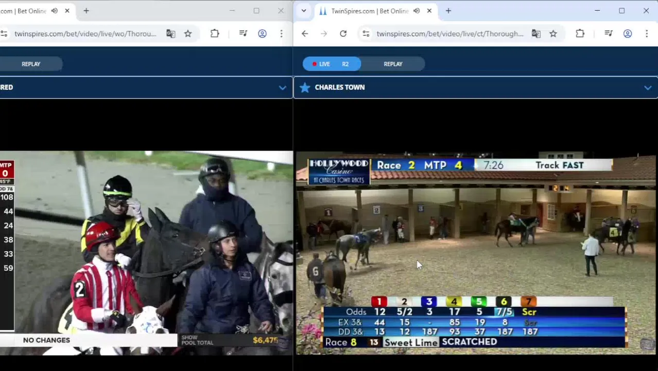Click translate page icon in right window

536,33
